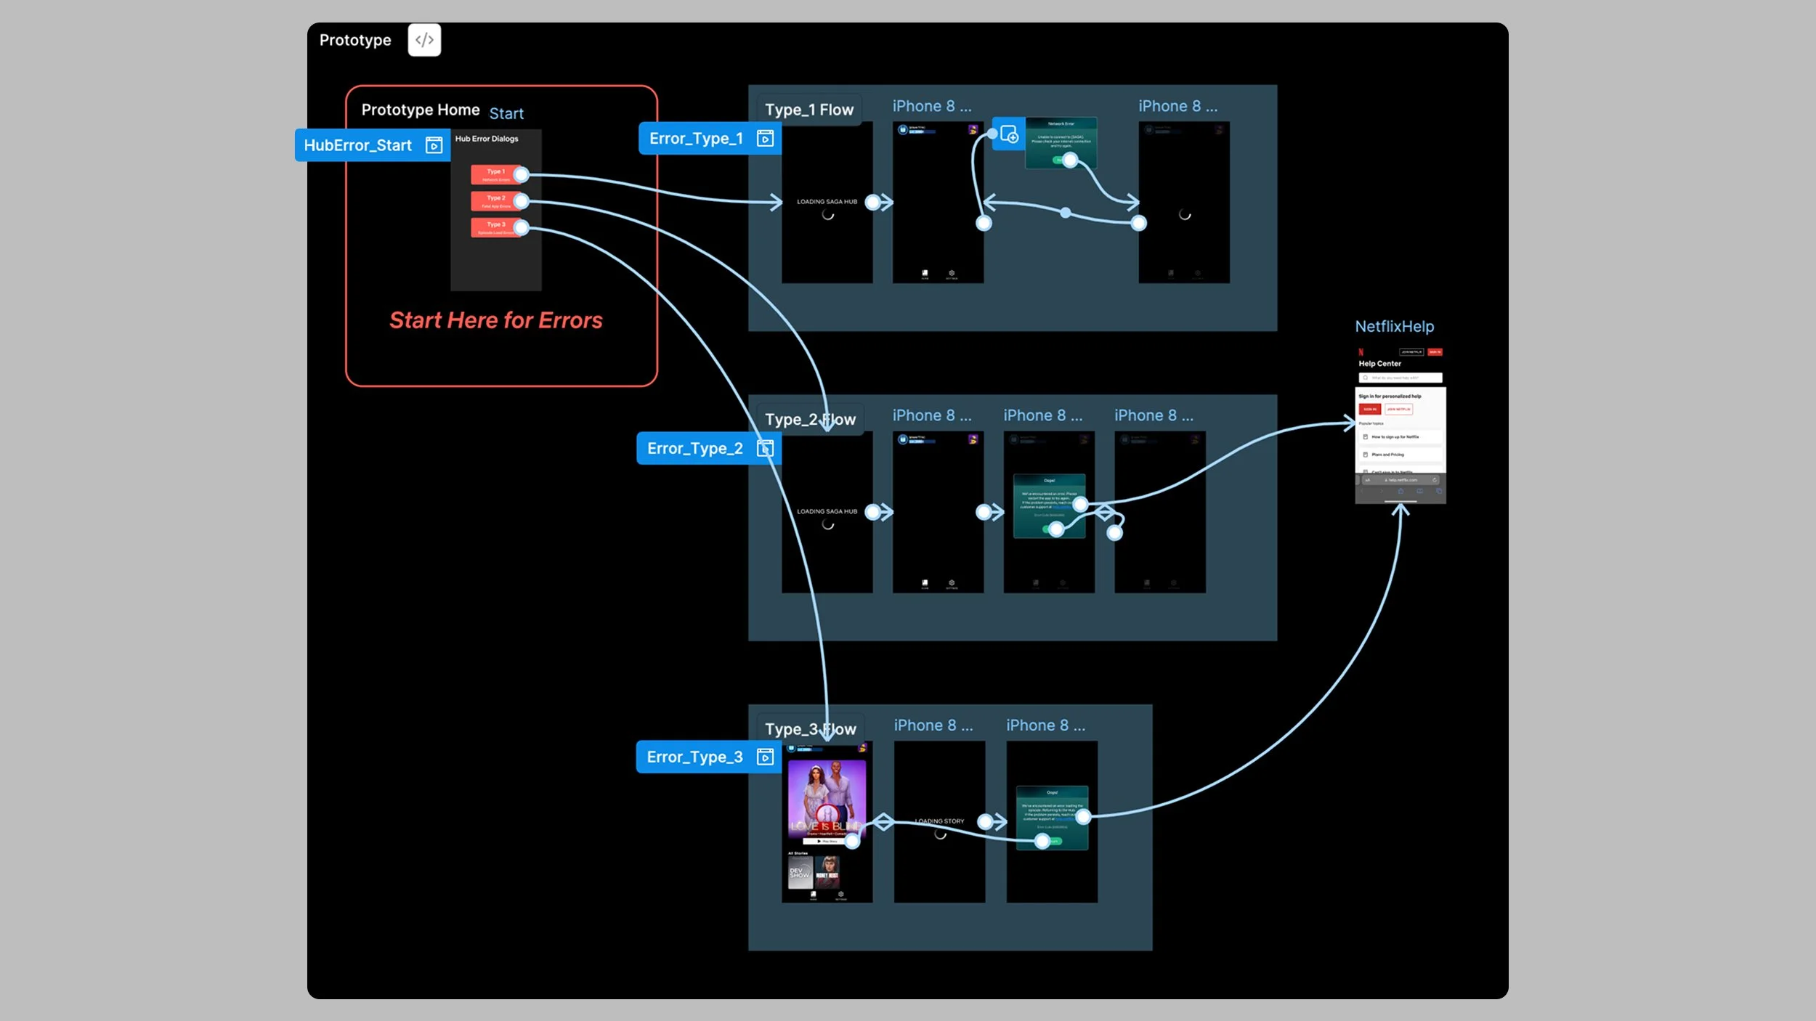Image resolution: width=1816 pixels, height=1021 pixels.
Task: Click the connection node on red Type 1 button
Action: (521, 174)
